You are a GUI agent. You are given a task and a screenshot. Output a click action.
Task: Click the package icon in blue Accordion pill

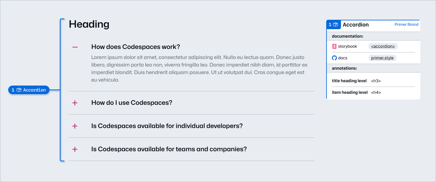tap(19, 90)
